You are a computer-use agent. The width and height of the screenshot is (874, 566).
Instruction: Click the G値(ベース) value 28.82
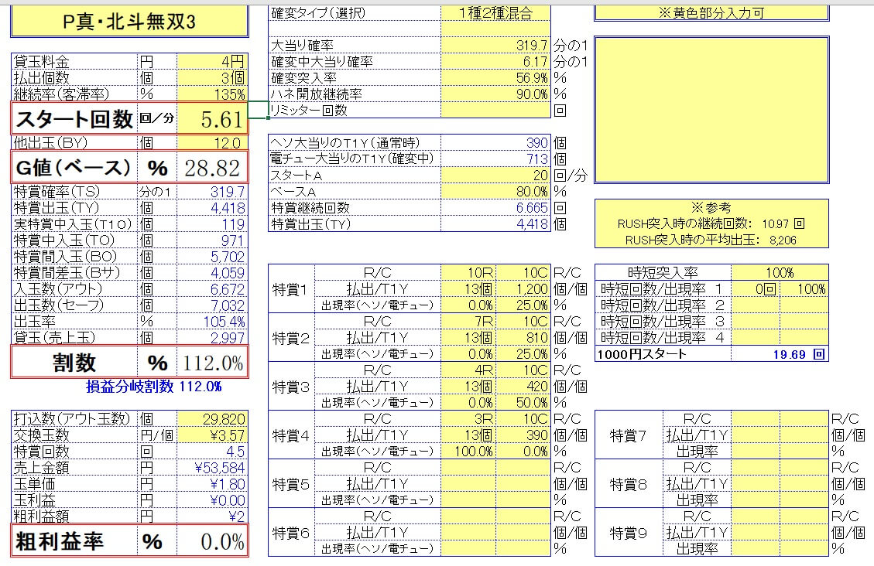coord(212,168)
